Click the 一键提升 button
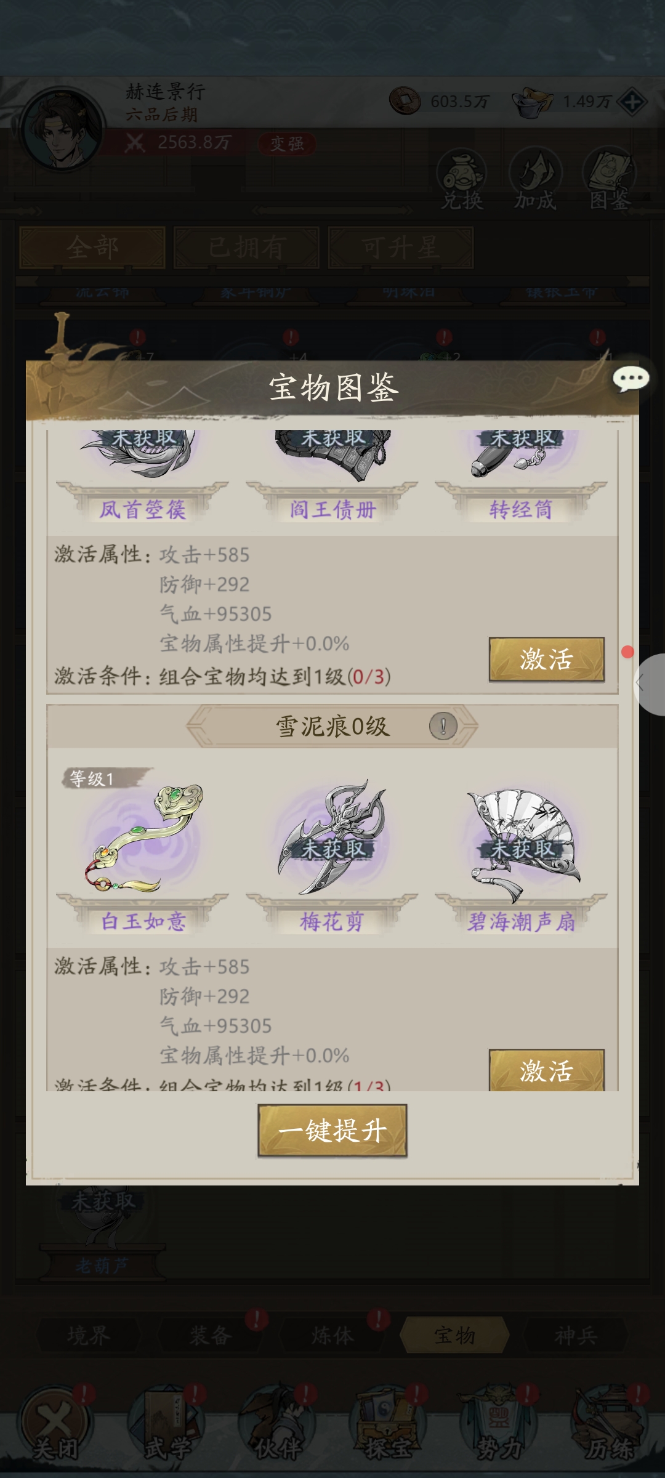Viewport: 665px width, 1478px height. 332,1131
